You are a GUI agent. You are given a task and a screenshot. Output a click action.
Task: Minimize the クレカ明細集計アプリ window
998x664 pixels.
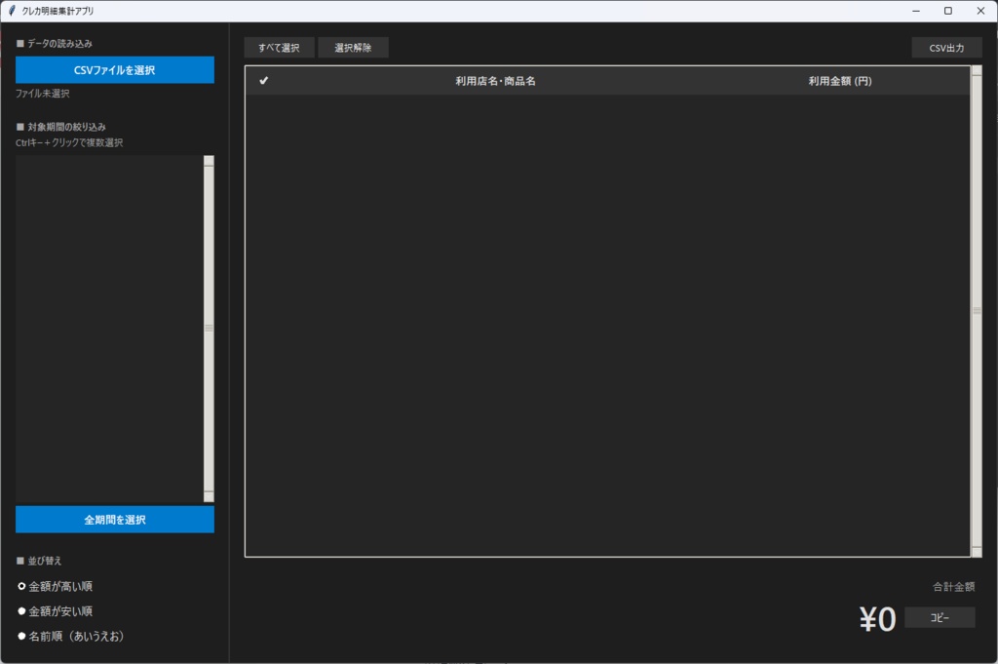[x=916, y=11]
